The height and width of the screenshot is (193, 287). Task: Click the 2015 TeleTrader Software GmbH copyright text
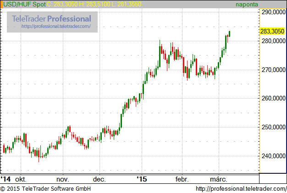pos(45,189)
